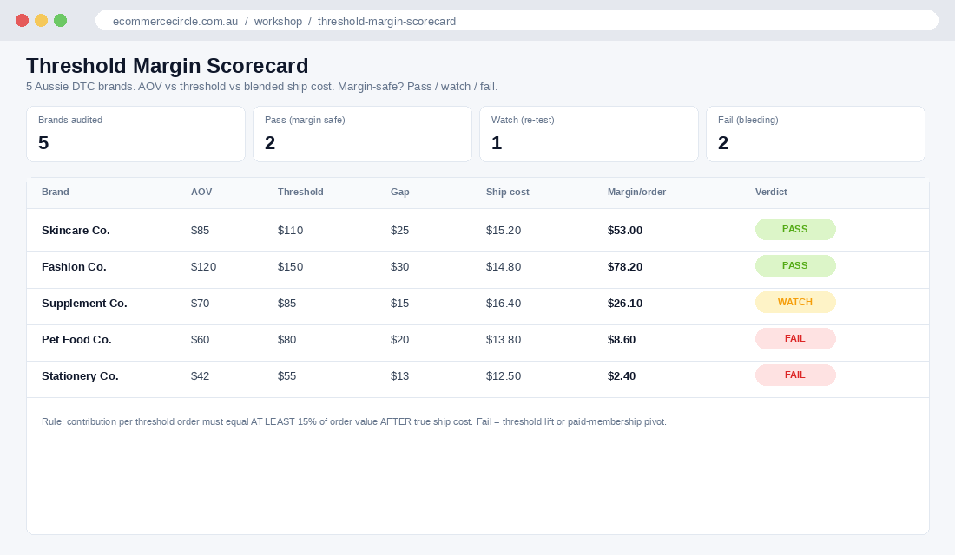Click the yellow minimize window button
This screenshot has width=955, height=555.
click(x=41, y=21)
